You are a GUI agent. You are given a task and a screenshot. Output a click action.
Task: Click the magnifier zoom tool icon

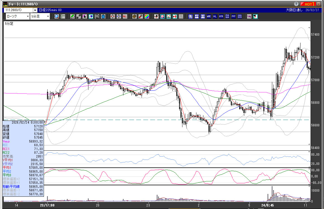57,16
